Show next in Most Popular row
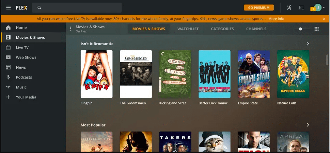The width and height of the screenshot is (330, 153). click(308, 125)
